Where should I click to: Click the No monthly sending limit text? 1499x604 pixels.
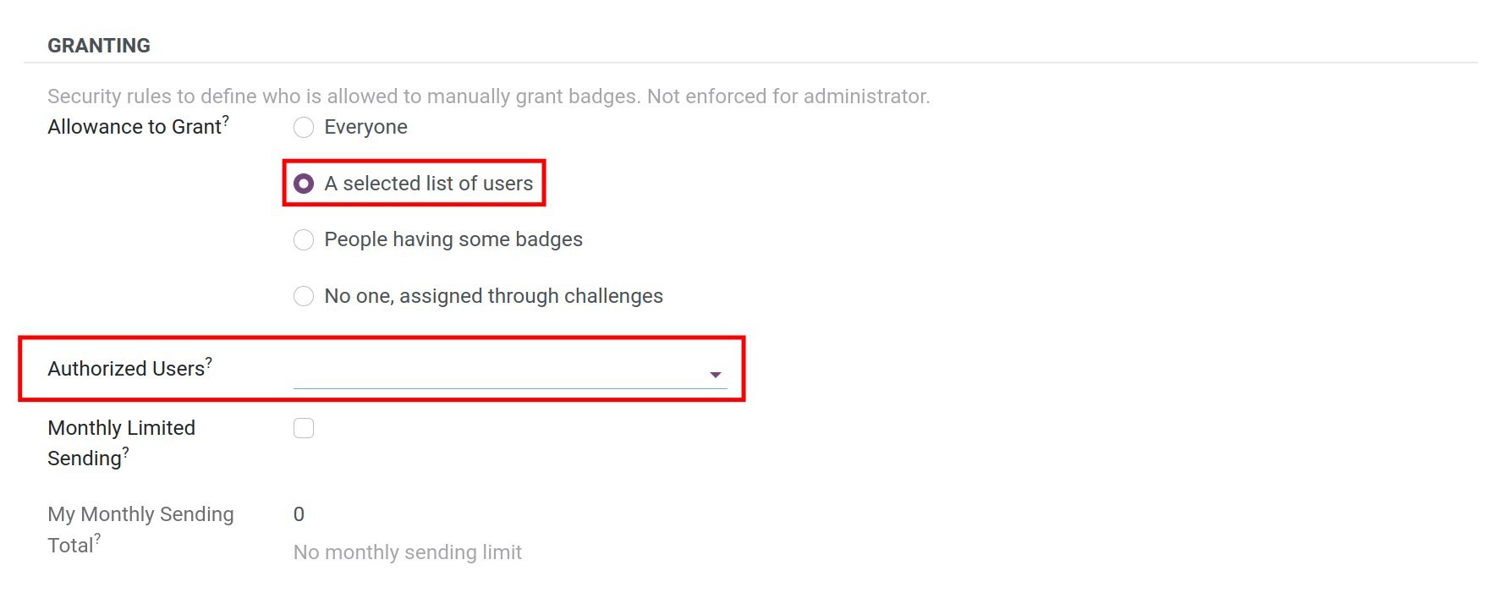407,552
